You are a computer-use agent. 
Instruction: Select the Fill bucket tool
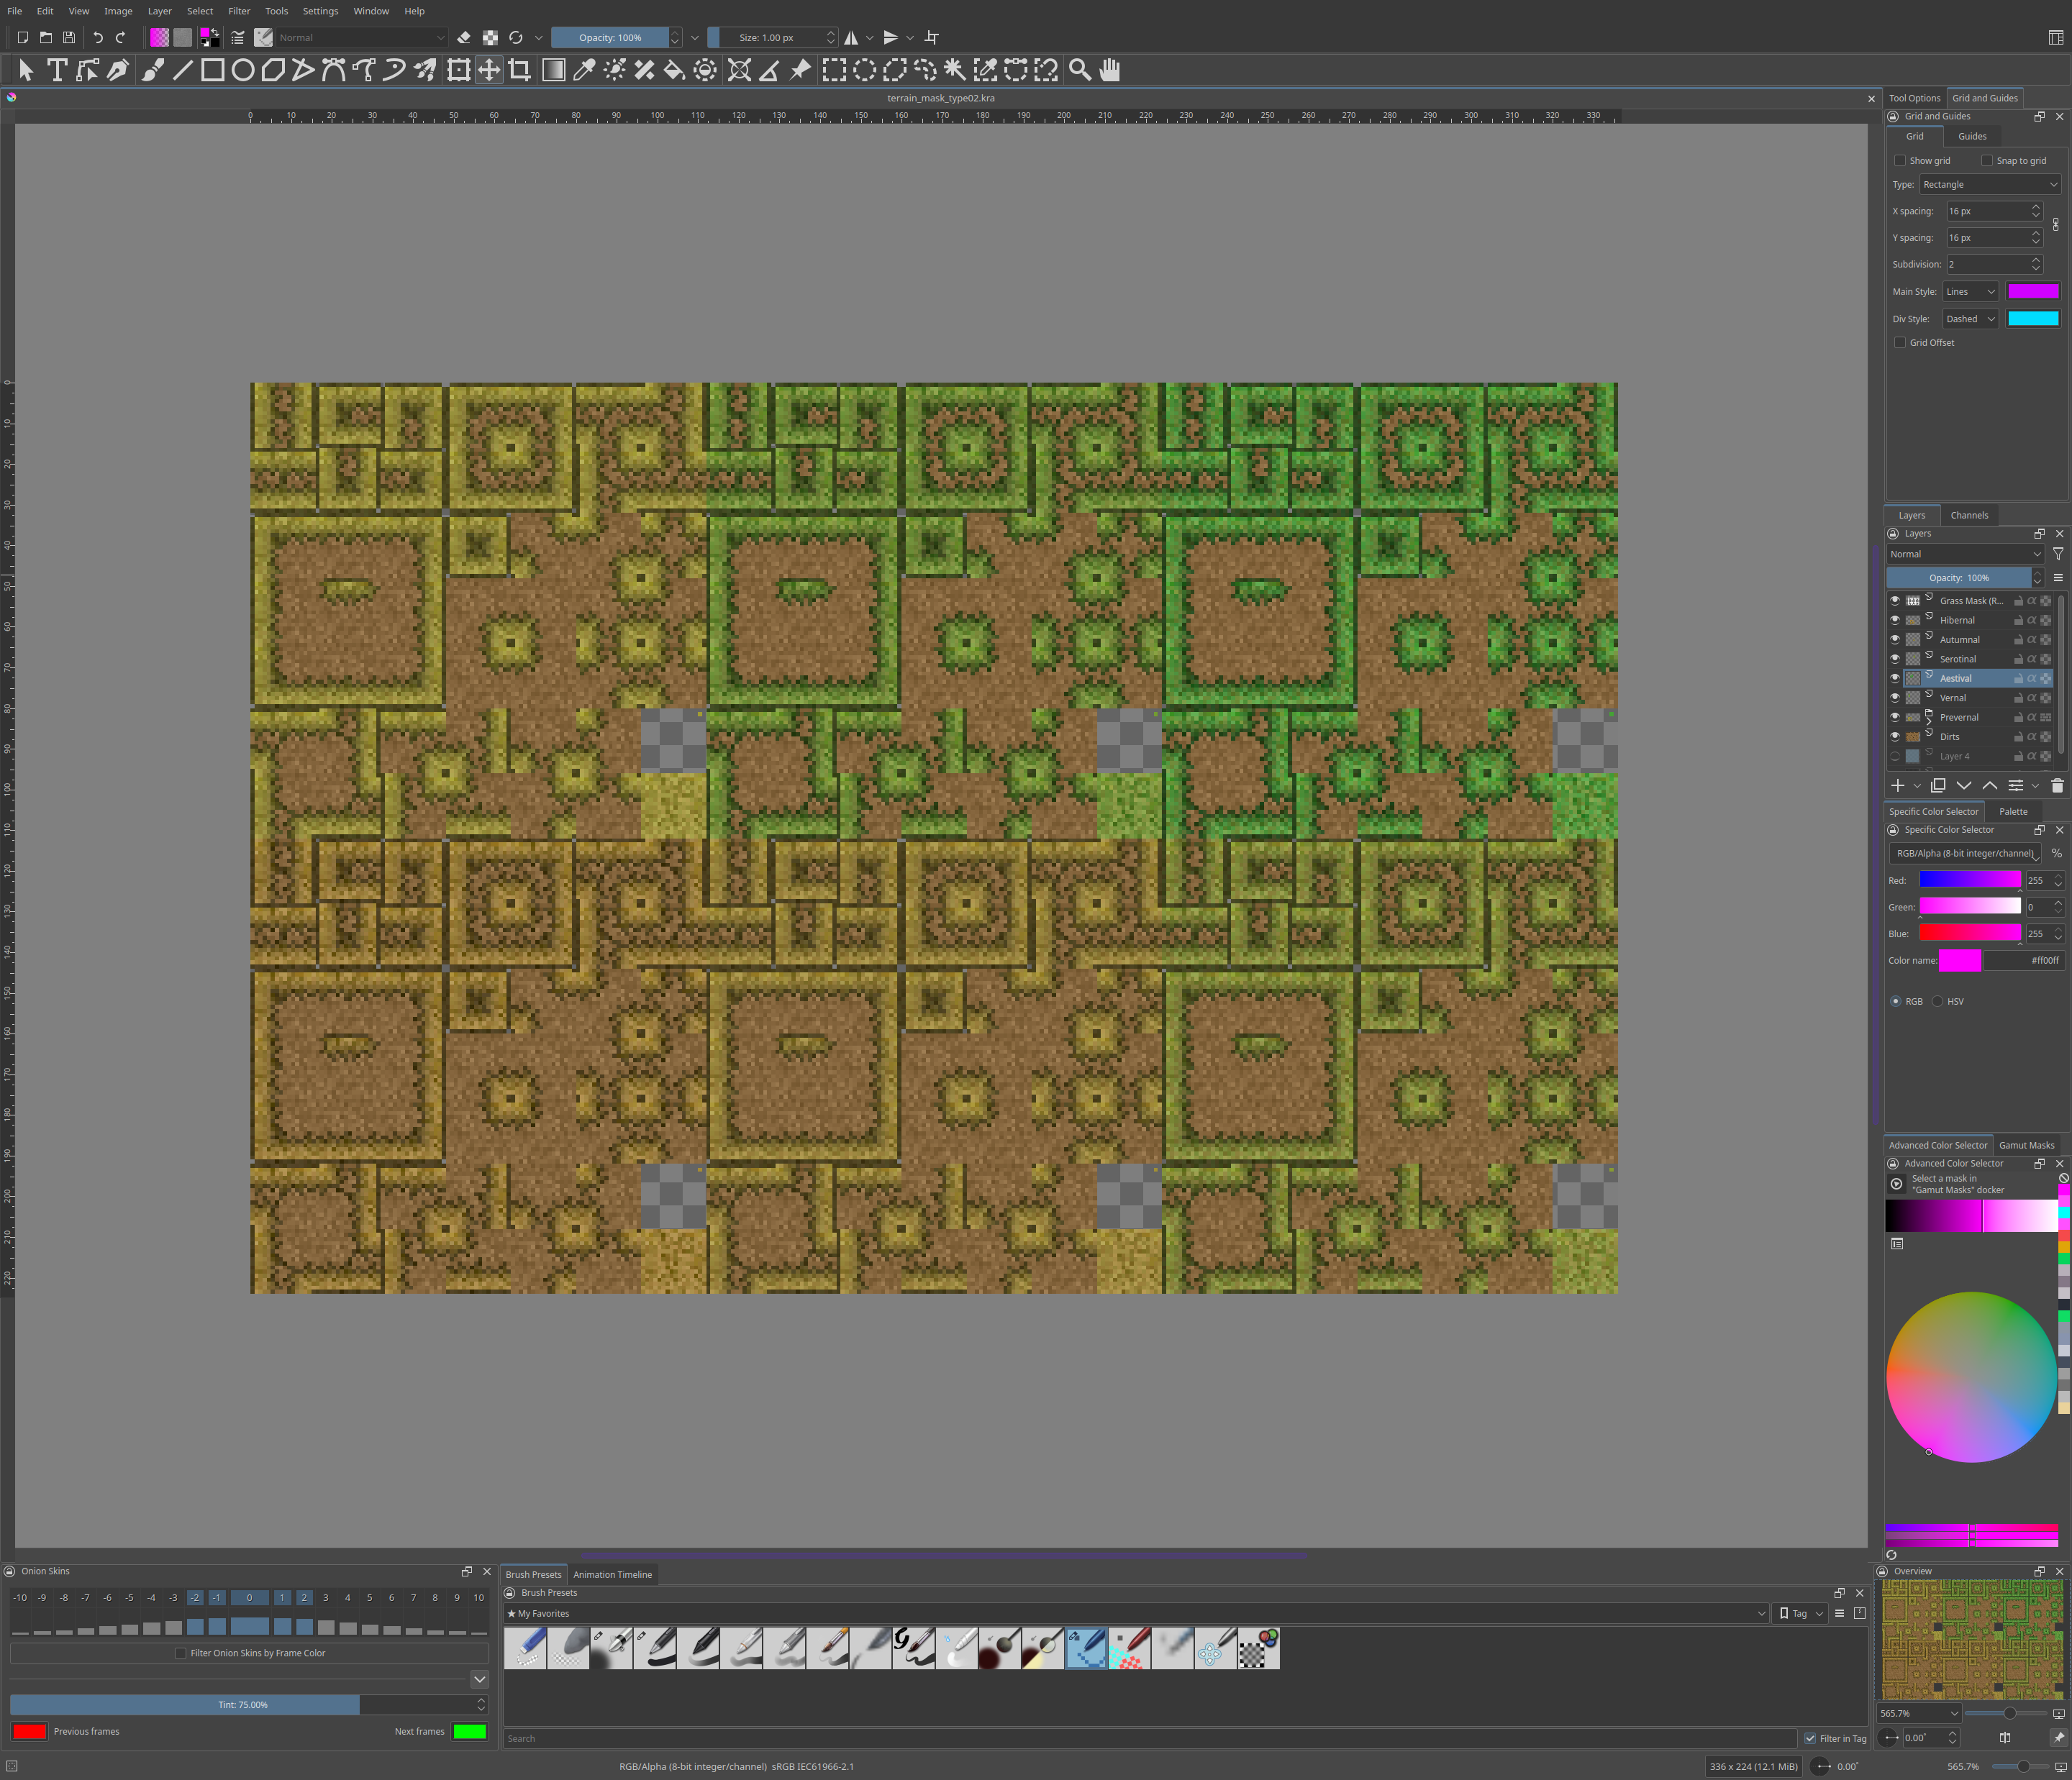[x=675, y=70]
